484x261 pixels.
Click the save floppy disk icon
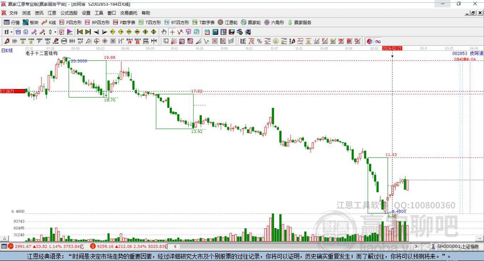tap(232, 32)
